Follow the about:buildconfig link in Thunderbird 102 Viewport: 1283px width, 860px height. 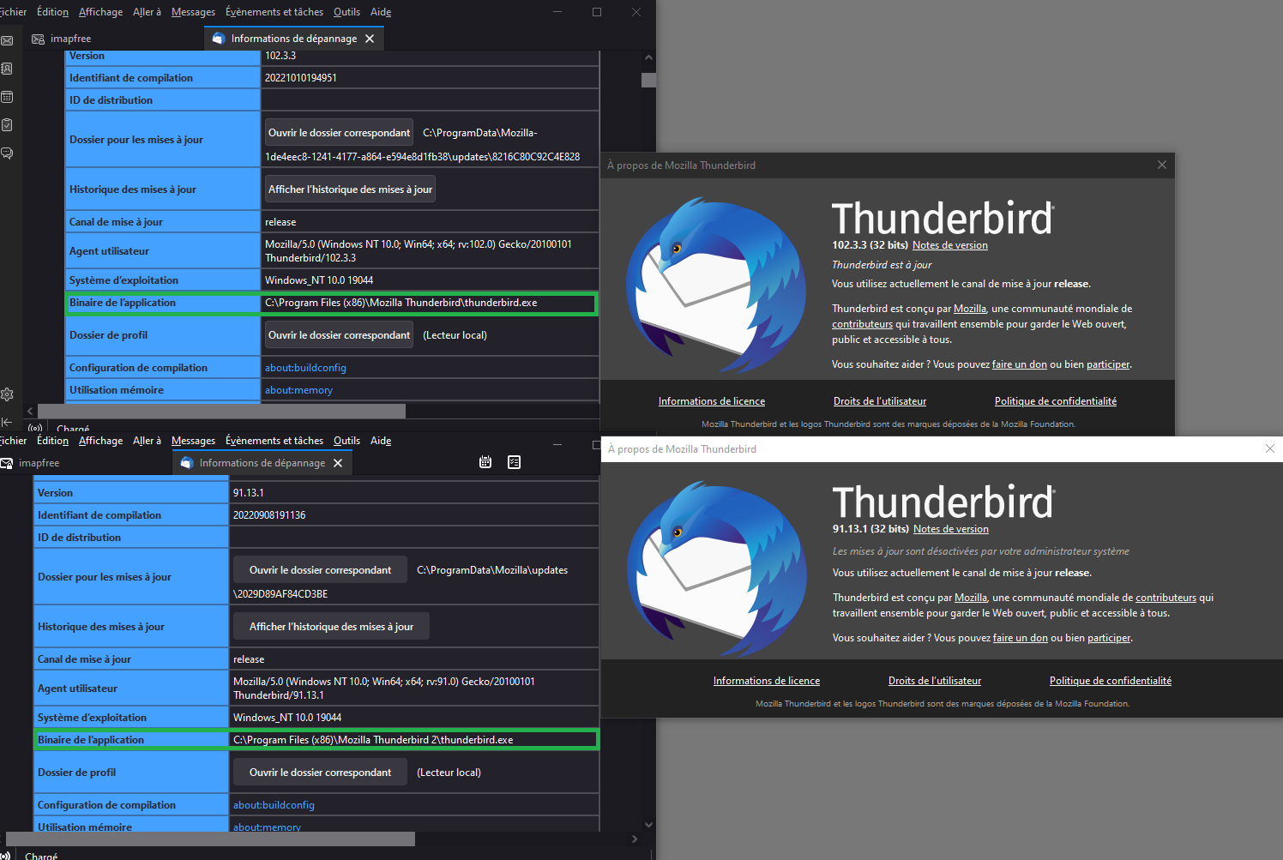coord(305,368)
